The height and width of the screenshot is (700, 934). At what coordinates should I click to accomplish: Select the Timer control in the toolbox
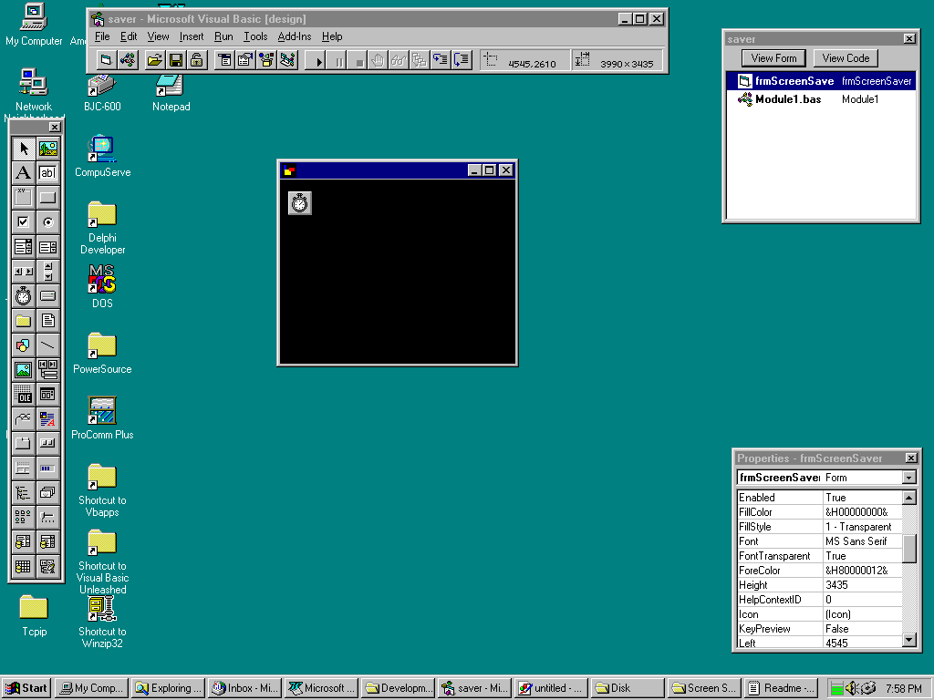[x=23, y=296]
